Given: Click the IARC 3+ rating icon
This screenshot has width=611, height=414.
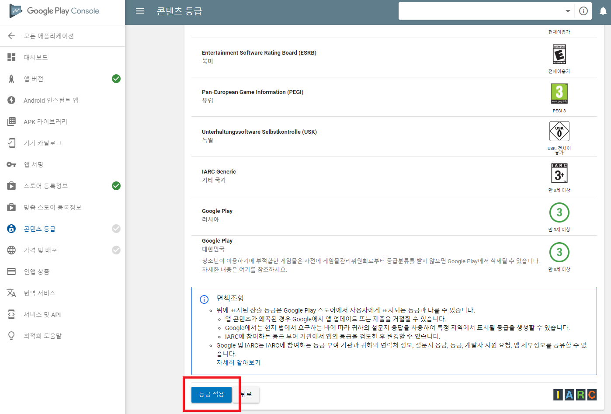Looking at the screenshot, I should (x=559, y=173).
